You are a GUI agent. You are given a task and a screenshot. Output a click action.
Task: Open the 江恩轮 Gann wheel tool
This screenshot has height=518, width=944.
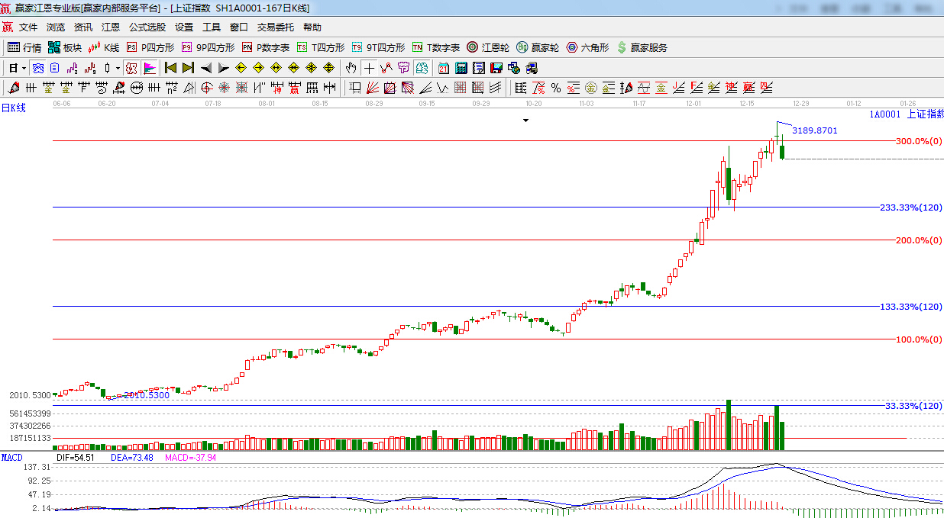(488, 47)
